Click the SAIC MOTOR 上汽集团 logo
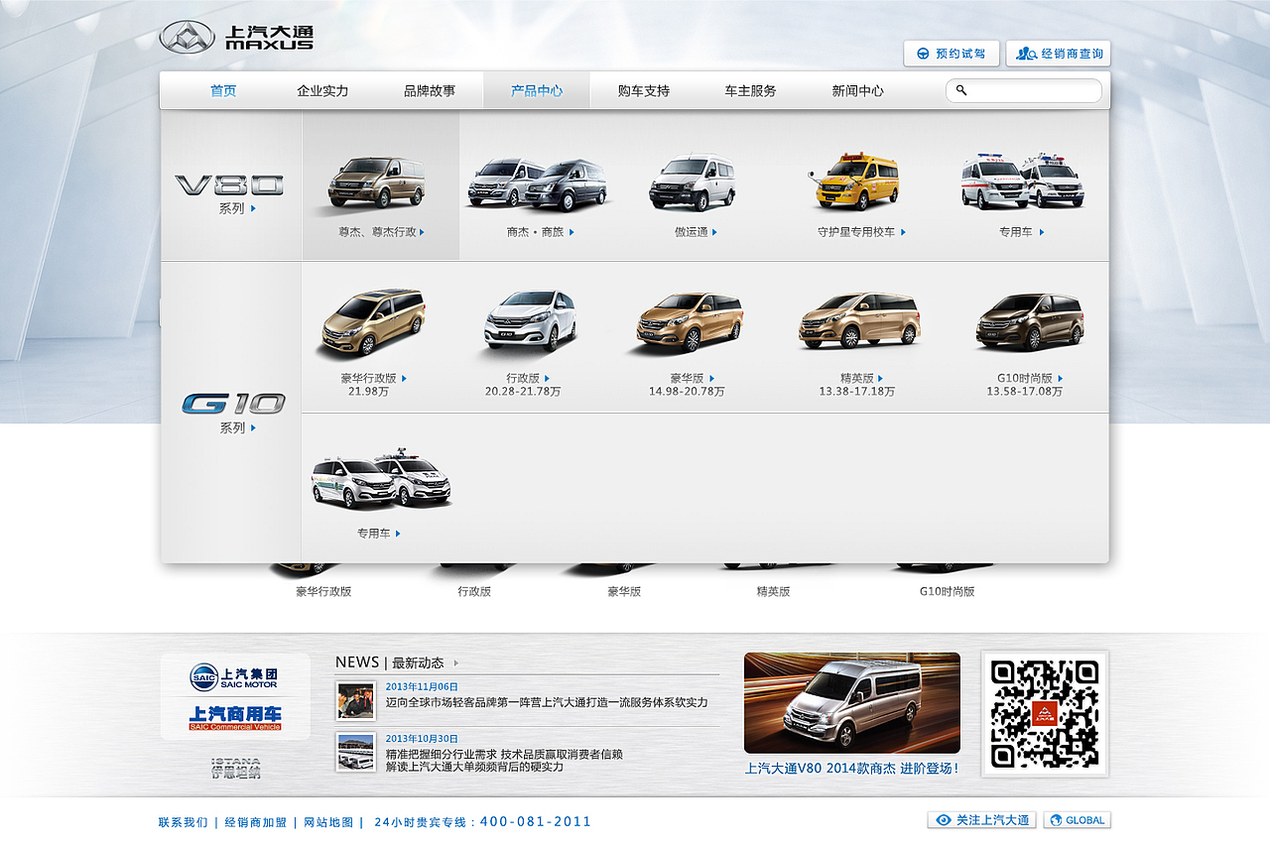This screenshot has width=1270, height=846. point(234,676)
